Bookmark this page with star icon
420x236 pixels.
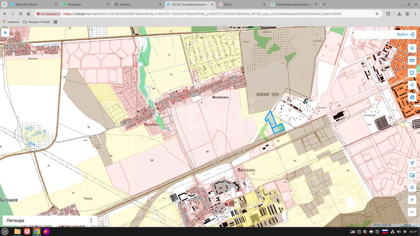tap(377, 14)
